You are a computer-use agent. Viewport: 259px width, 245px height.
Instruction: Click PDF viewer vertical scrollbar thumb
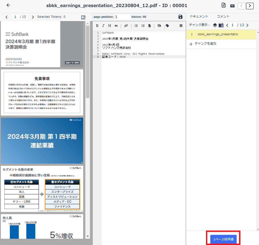click(x=88, y=62)
